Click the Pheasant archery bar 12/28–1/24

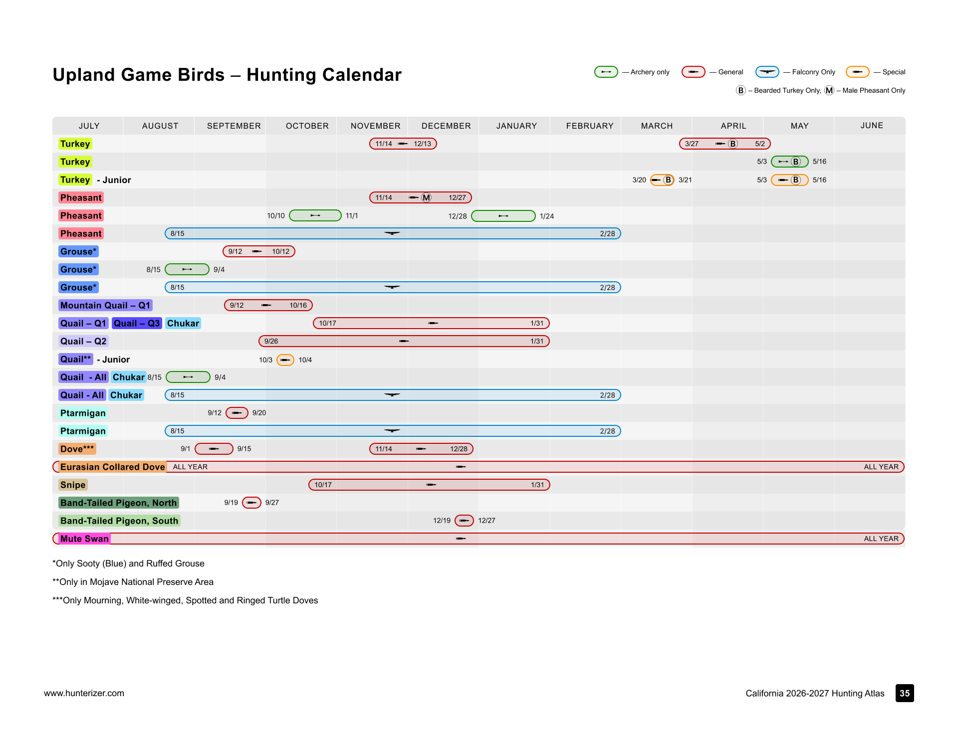(503, 215)
